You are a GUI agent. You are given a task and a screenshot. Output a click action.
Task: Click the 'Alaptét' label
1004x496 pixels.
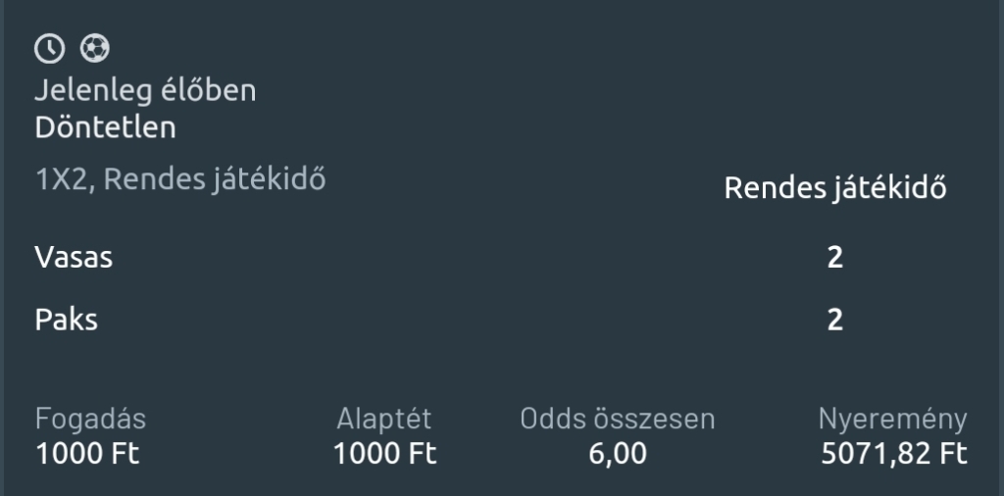383,420
